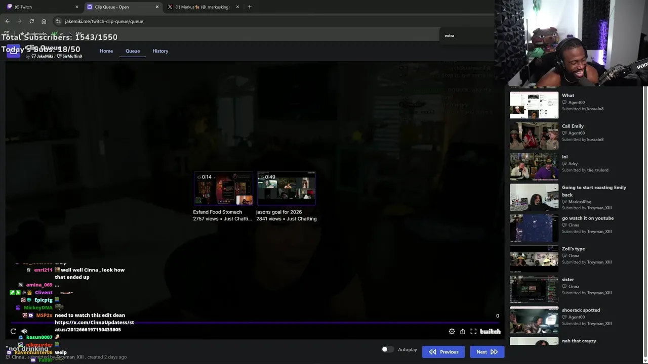Open the 'jasons goal for 2026' recommended clip
Viewport: 648px width, 364px height.
click(x=286, y=188)
